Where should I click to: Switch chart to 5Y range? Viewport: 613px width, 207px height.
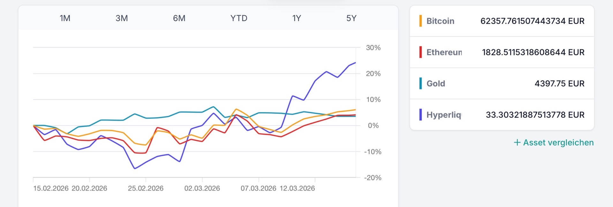click(x=351, y=18)
